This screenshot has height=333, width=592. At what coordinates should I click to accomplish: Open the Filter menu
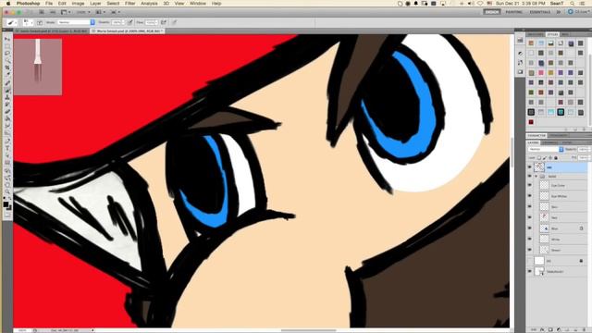click(129, 4)
